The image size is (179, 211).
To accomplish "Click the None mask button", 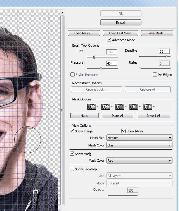I will tap(84, 116).
